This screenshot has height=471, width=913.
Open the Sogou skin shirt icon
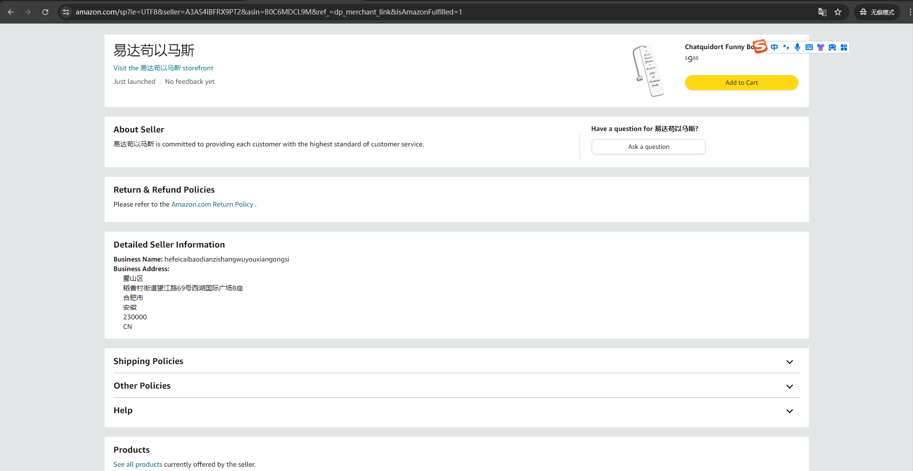[820, 47]
